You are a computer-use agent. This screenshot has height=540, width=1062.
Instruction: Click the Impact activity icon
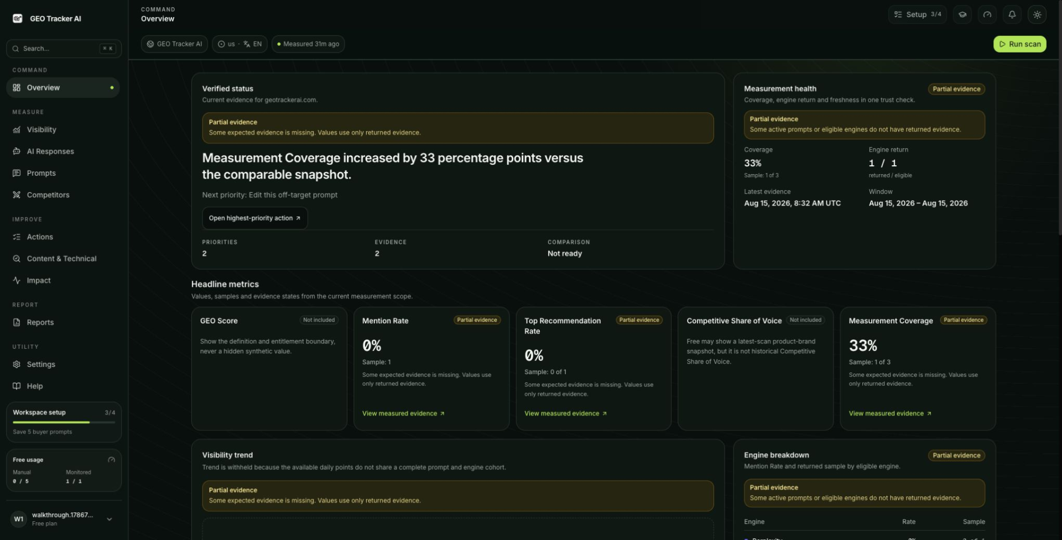[17, 280]
